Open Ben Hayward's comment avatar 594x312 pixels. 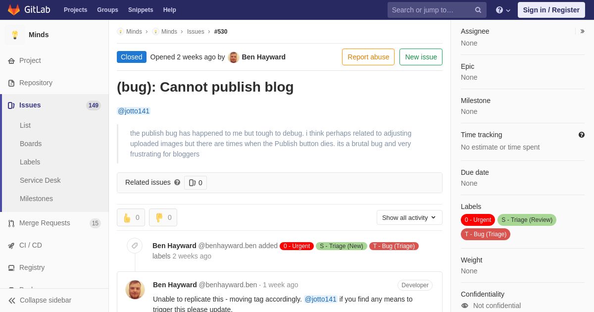click(x=135, y=290)
